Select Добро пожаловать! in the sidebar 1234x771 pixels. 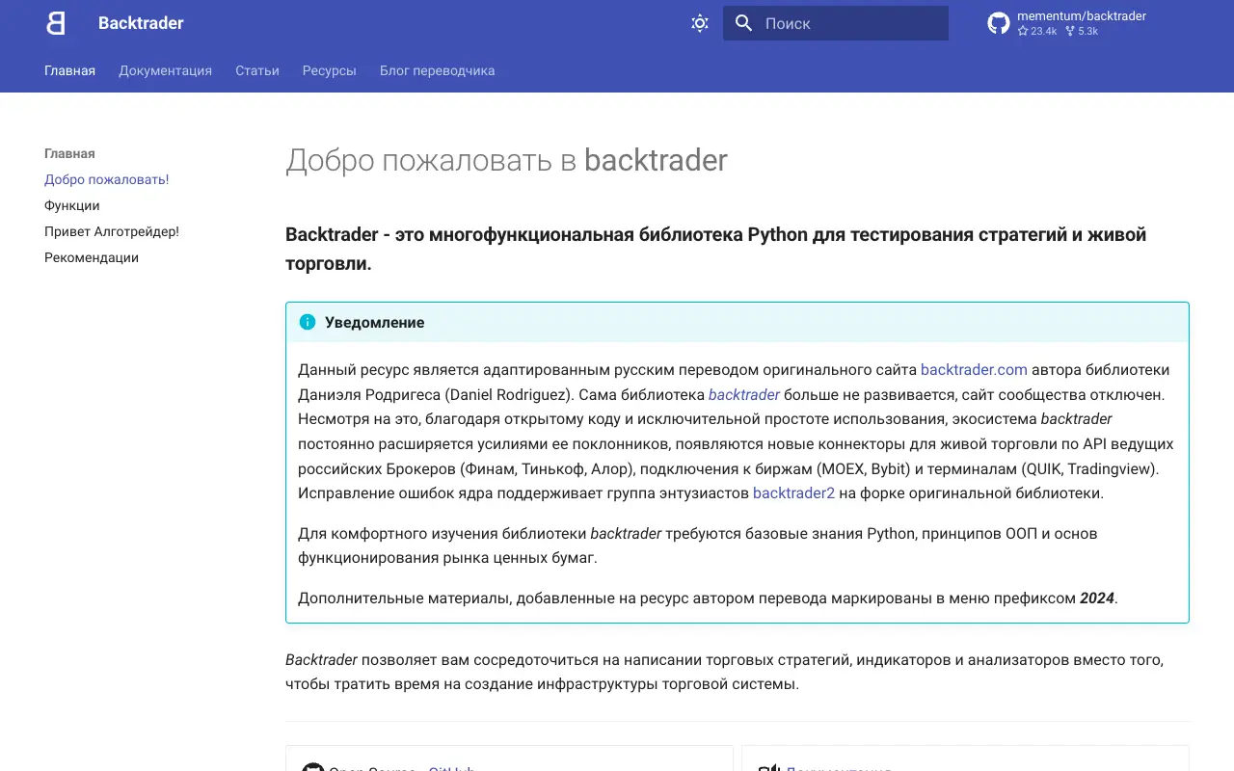tap(106, 179)
